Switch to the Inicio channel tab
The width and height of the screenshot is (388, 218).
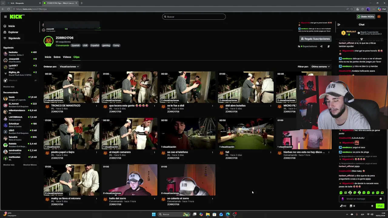pos(48,57)
